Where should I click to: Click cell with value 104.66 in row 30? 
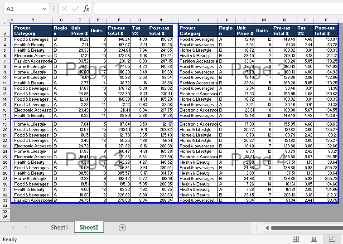326,184
